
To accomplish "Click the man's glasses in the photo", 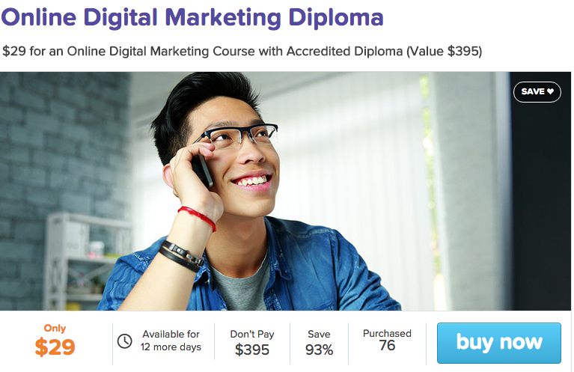I will tap(238, 136).
